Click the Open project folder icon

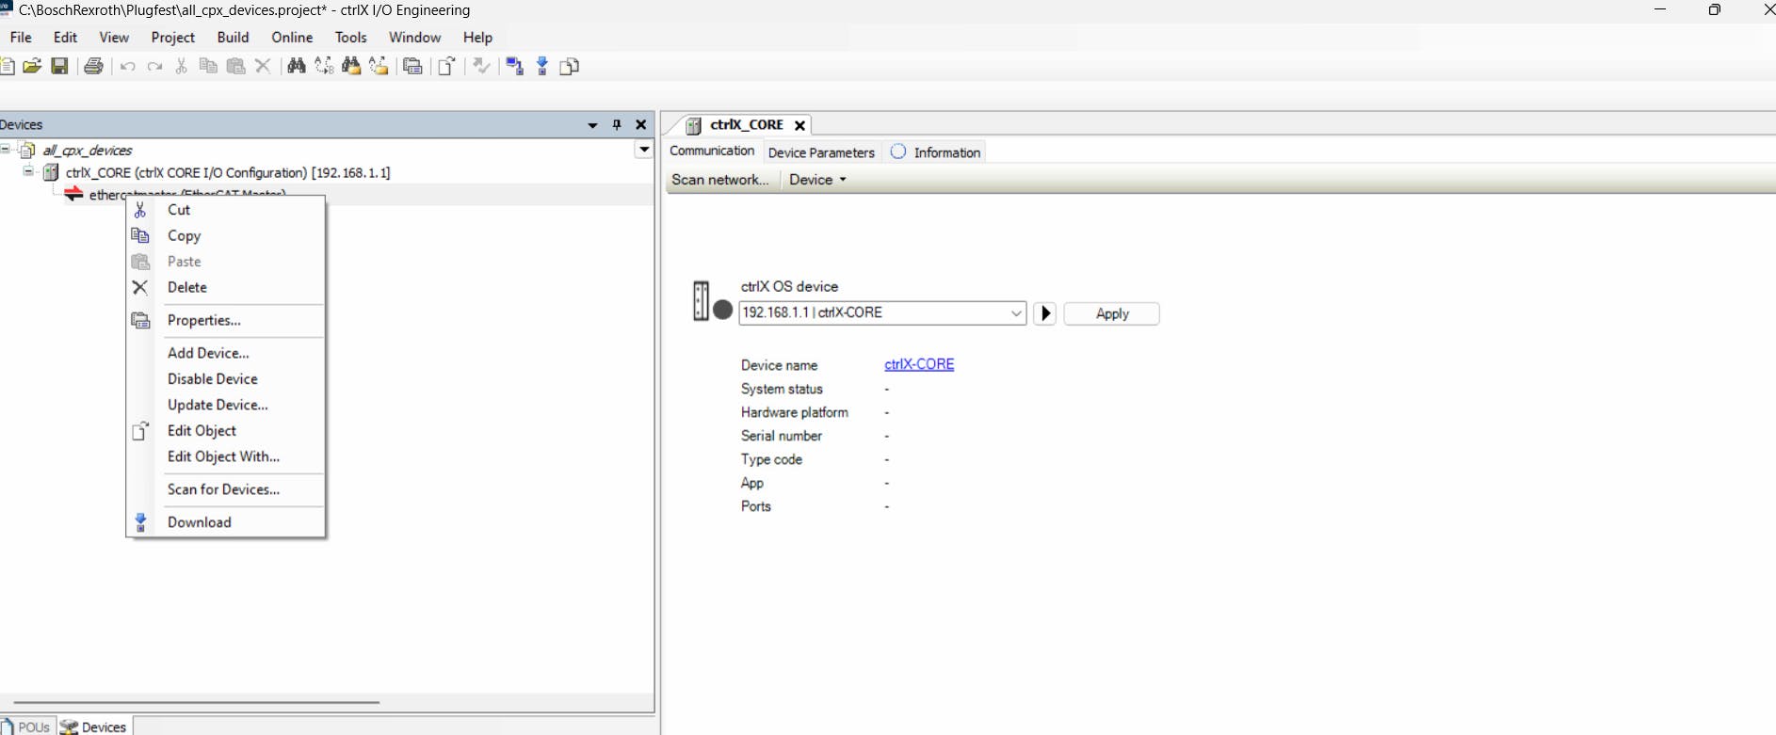32,66
